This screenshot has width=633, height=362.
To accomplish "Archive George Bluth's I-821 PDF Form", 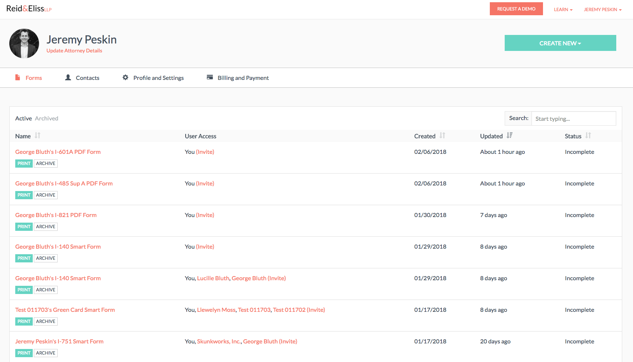I will tap(46, 227).
